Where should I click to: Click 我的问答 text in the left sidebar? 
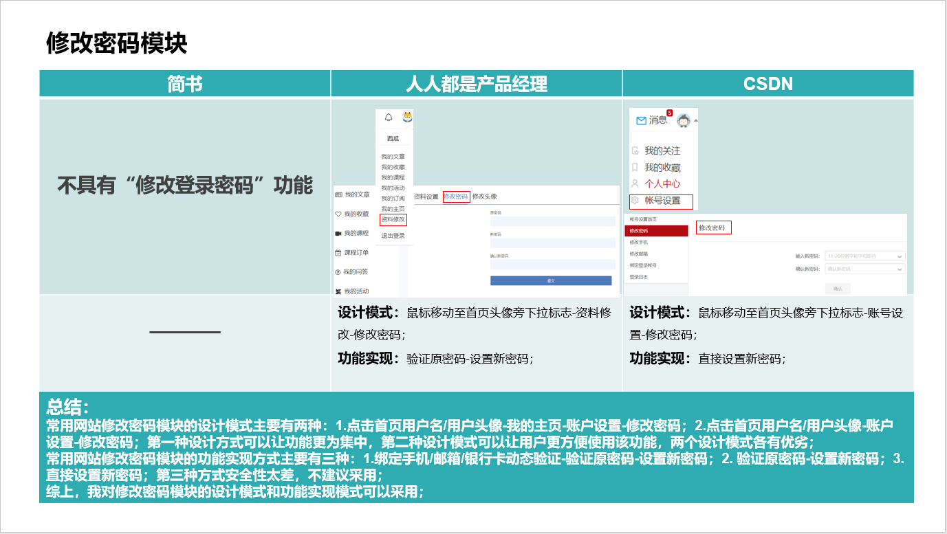coord(356,272)
